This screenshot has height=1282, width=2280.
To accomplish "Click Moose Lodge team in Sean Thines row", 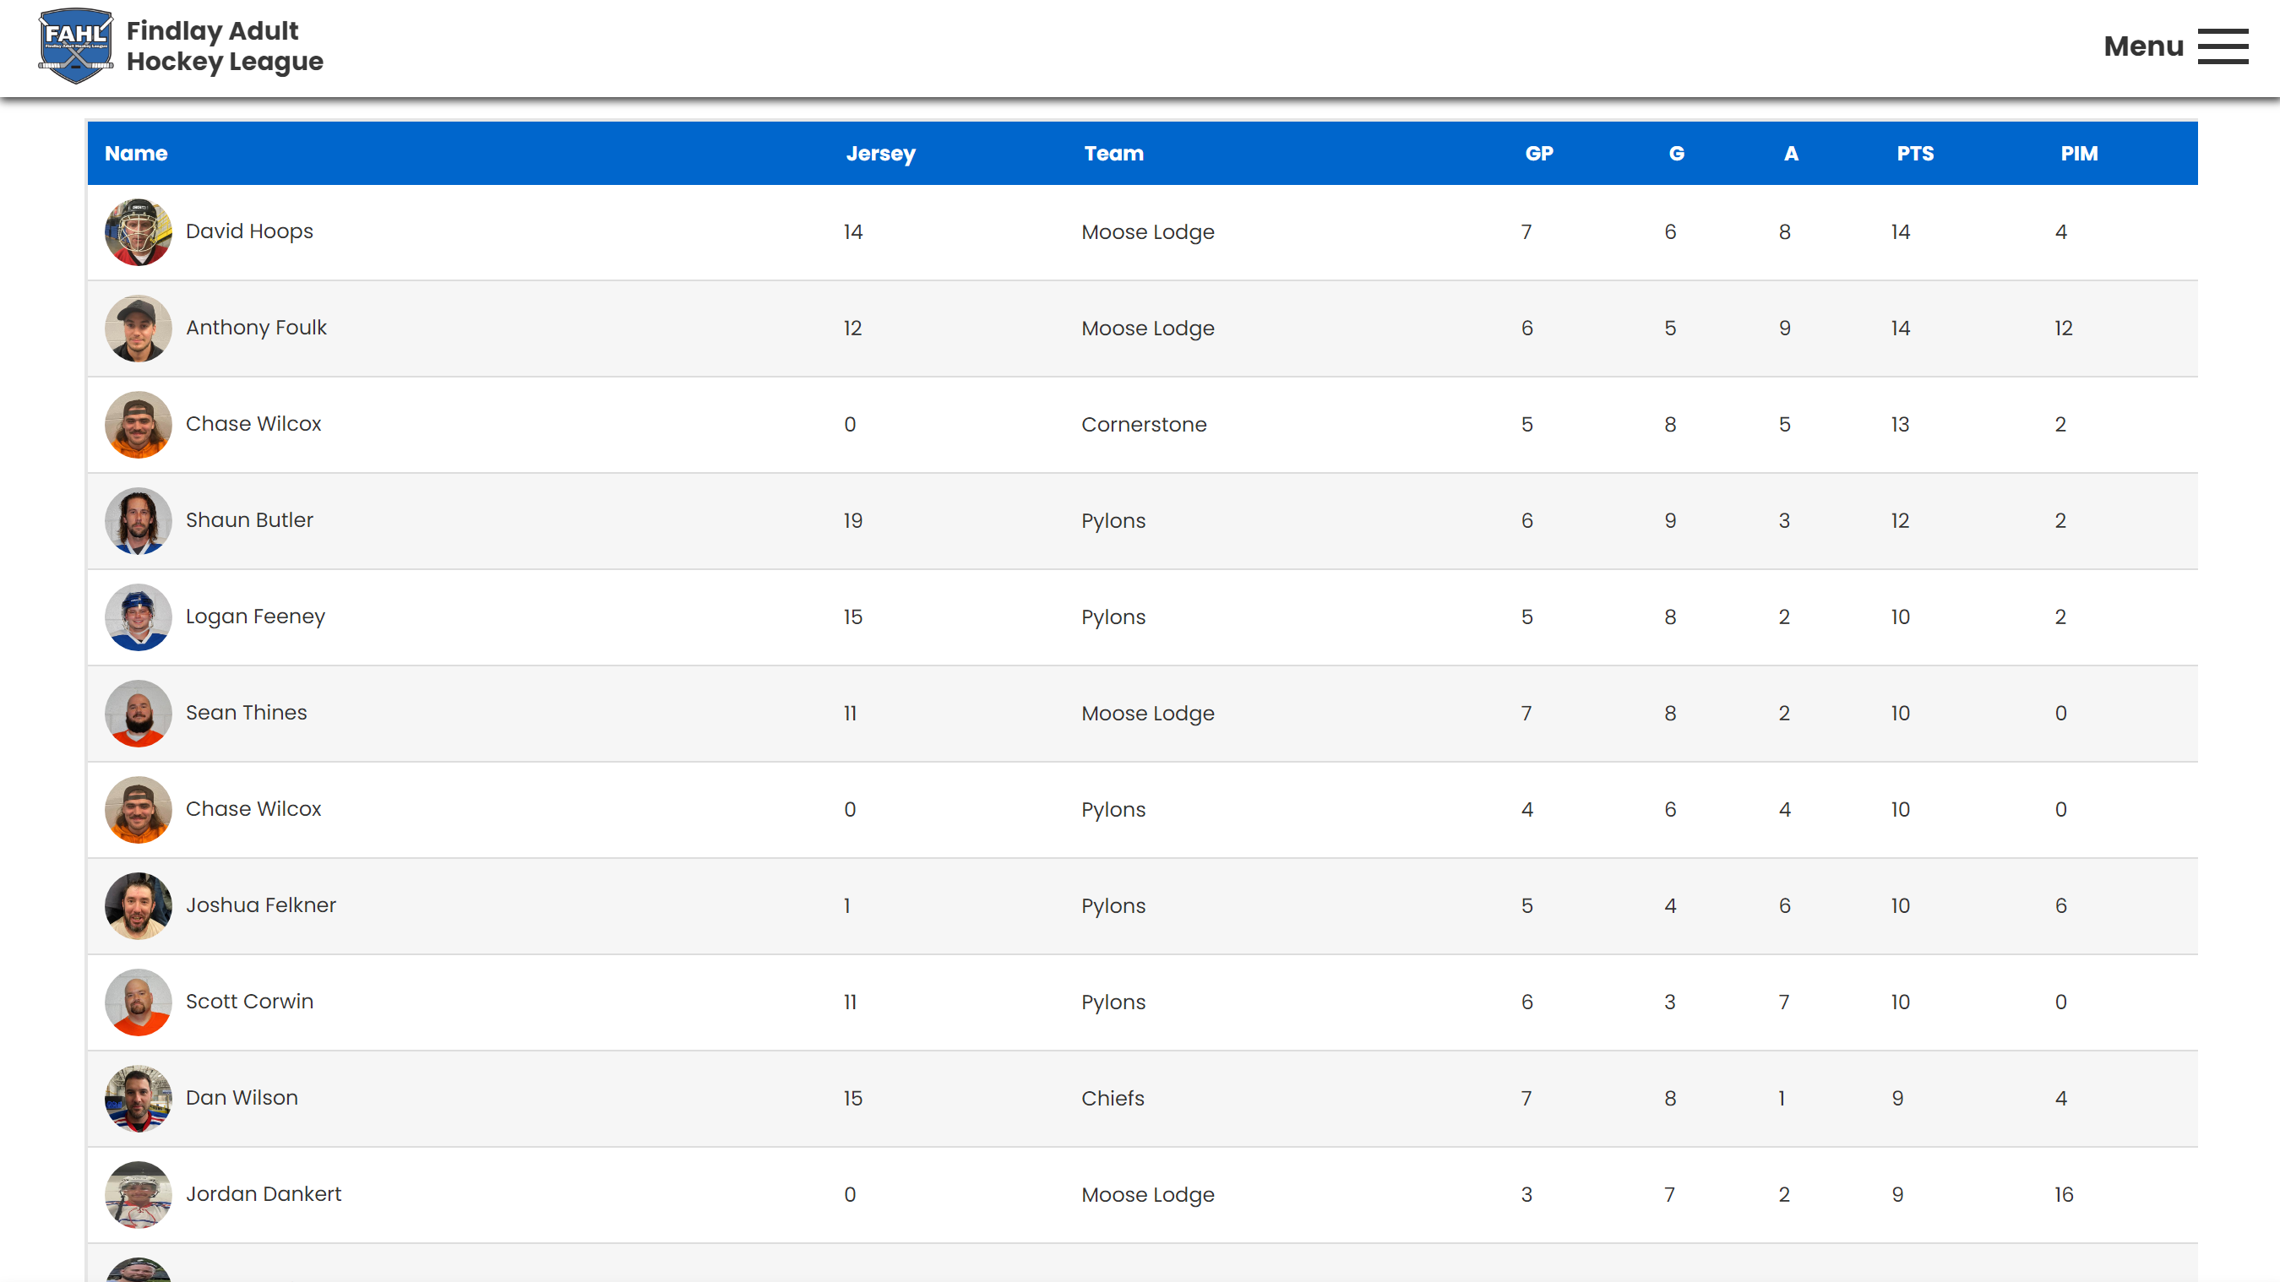I will click(1147, 714).
